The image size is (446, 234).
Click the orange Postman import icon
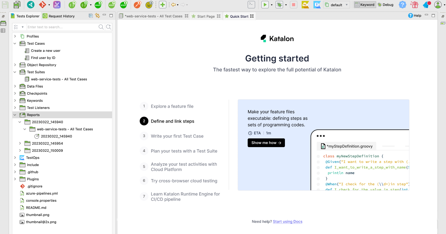pyautogui.click(x=137, y=5)
